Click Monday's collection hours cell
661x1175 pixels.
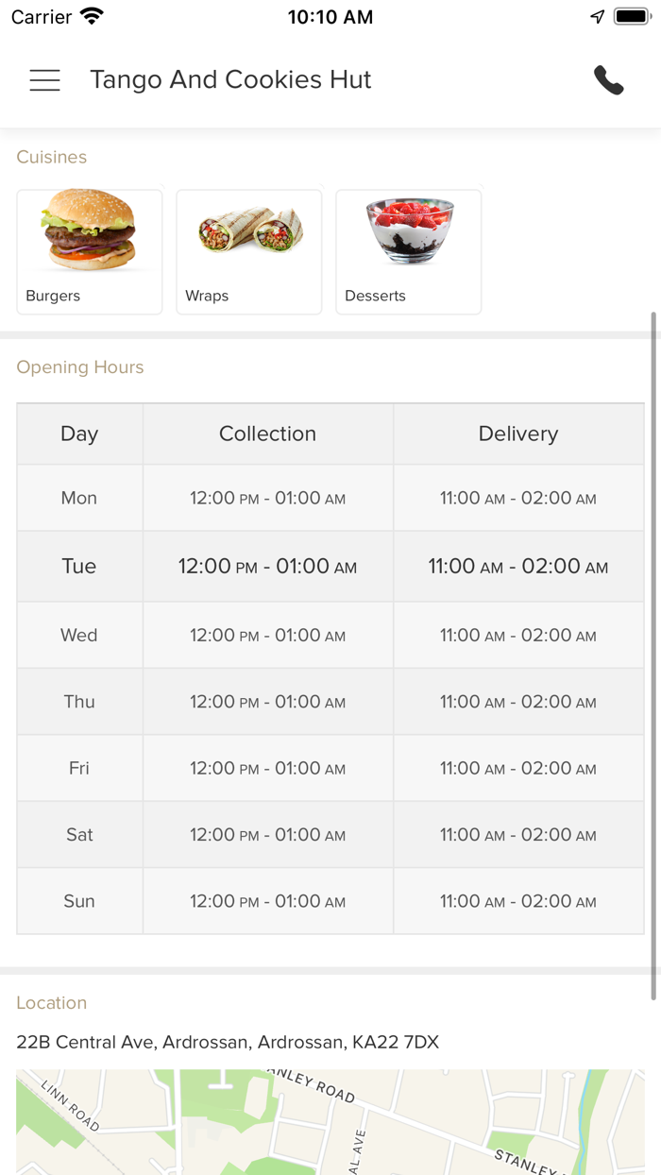click(x=268, y=498)
